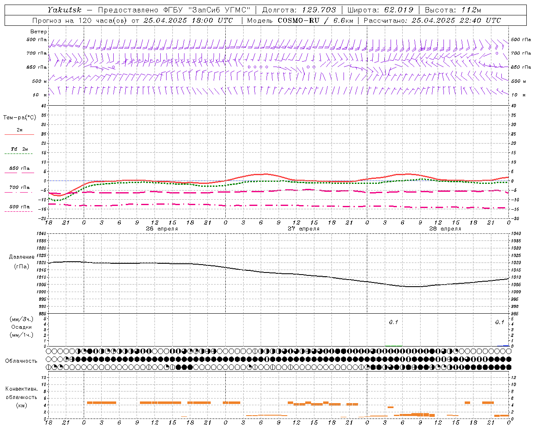Click the 500 гПа legend entry under Тем-ра

(x=20, y=207)
